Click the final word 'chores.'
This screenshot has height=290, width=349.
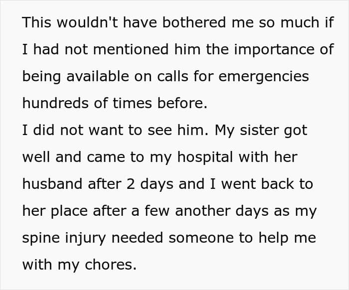pos(111,265)
